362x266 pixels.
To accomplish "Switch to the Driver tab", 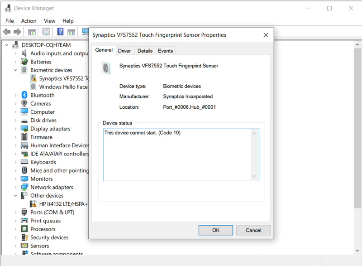I will pyautogui.click(x=124, y=51).
